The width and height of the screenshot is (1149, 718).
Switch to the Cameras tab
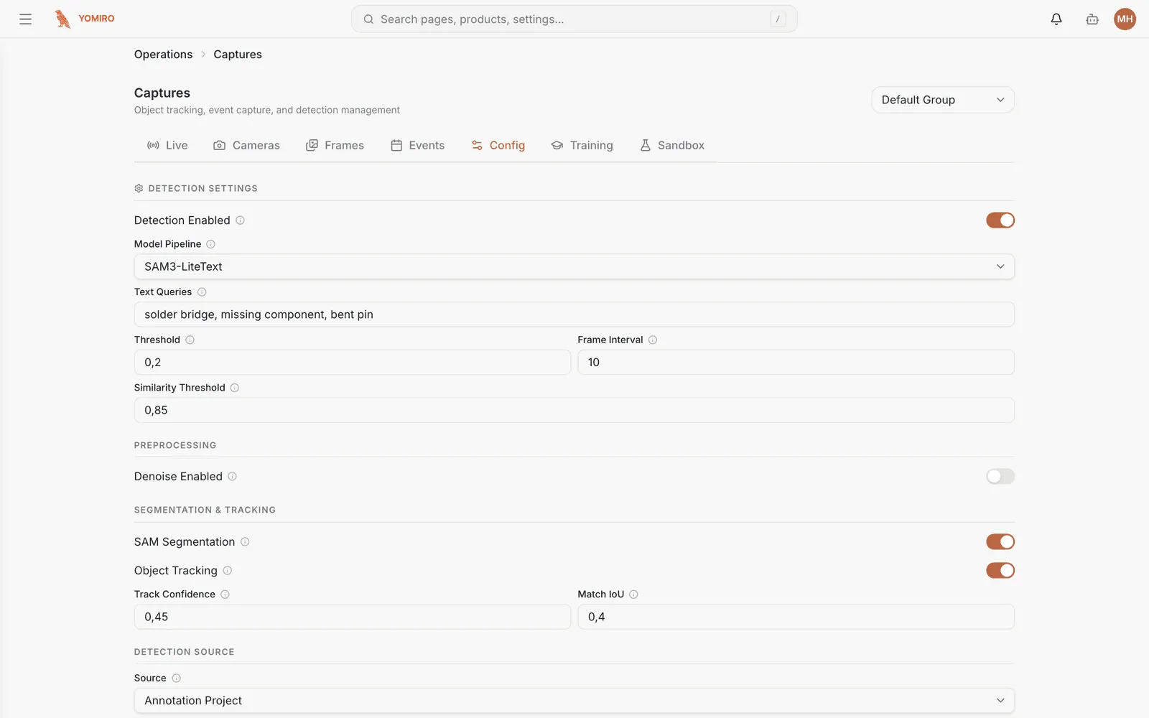tap(246, 146)
